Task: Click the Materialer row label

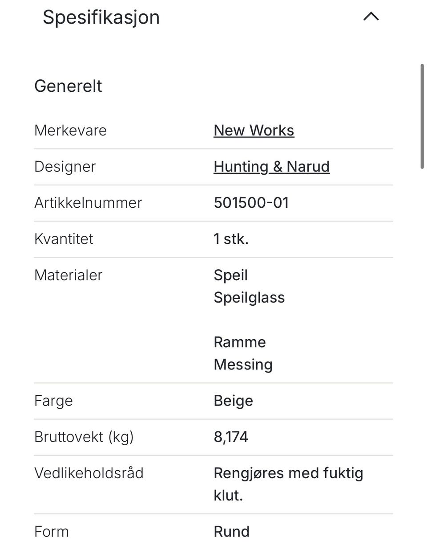Action: (68, 275)
